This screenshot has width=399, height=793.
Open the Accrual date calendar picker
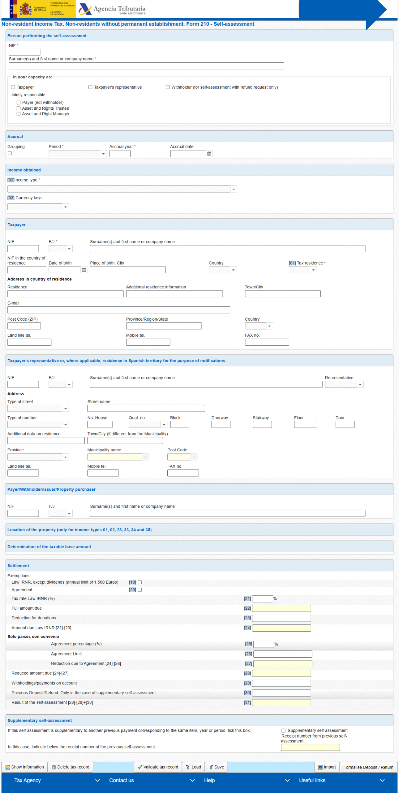click(x=209, y=154)
